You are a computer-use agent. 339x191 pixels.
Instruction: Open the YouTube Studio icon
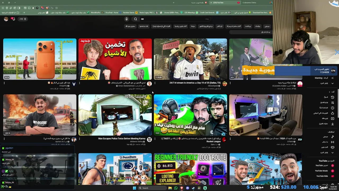click(x=332, y=166)
